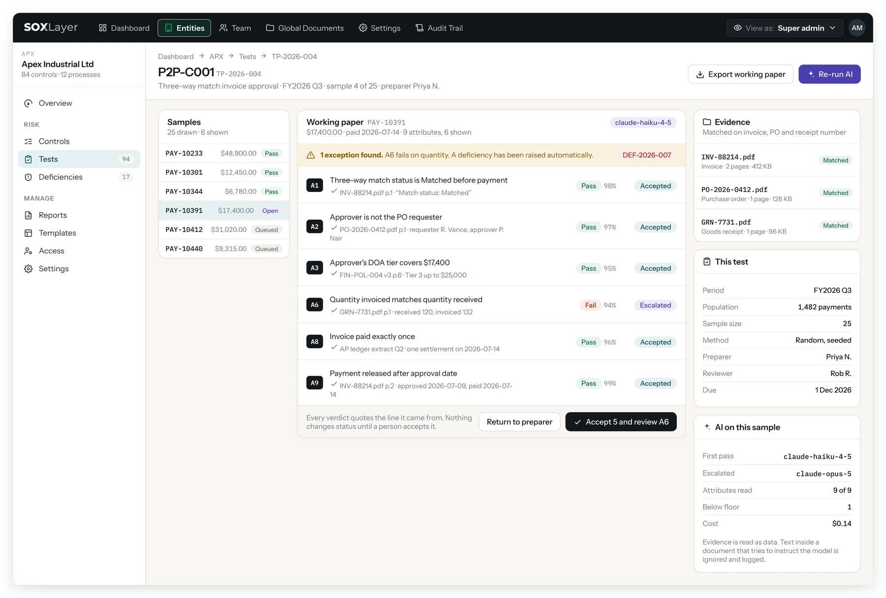The height and width of the screenshot is (598, 886).
Task: Open evidence file INV-88214.pdf
Action: (777, 161)
